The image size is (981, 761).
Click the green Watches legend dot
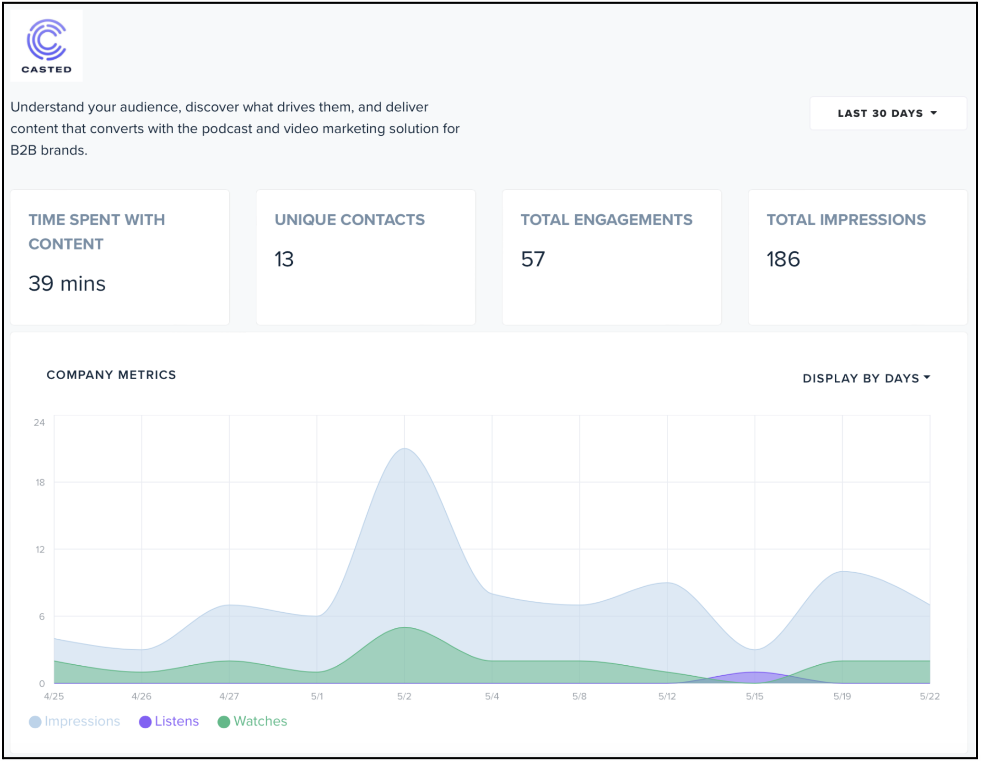click(224, 722)
